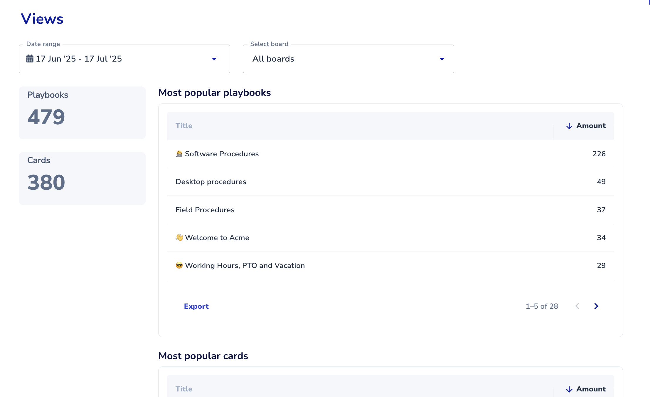Export the popular playbooks list
The width and height of the screenshot is (650, 397).
pyautogui.click(x=196, y=306)
